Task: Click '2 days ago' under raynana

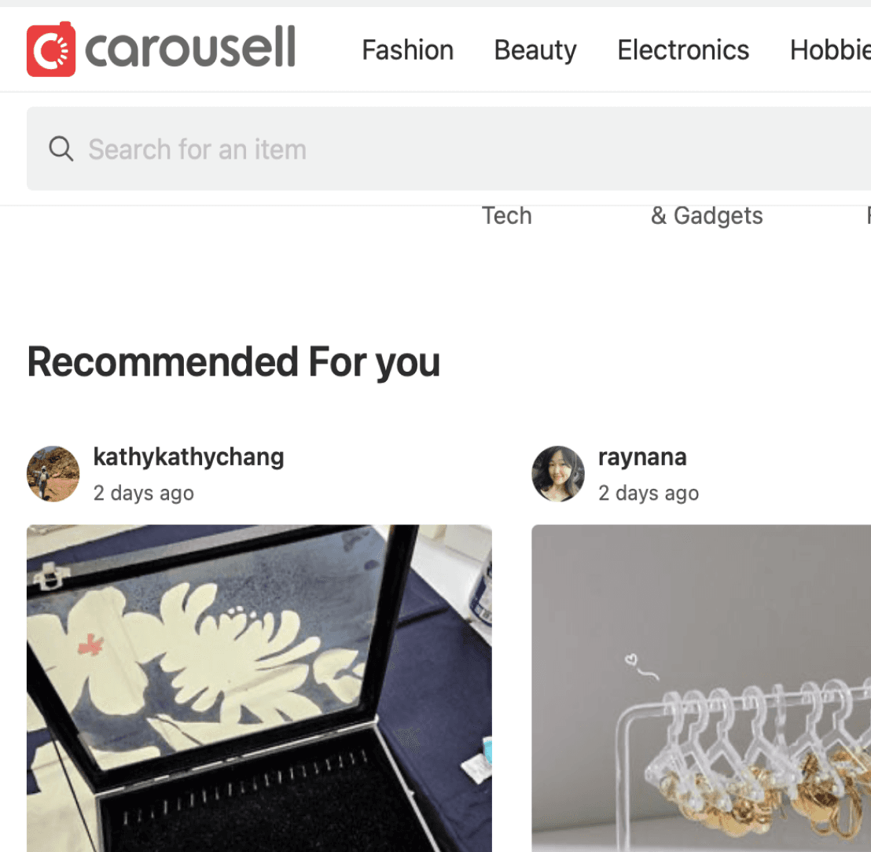Action: click(649, 494)
